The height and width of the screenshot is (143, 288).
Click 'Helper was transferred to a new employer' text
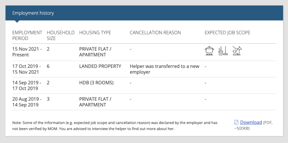pos(165,69)
